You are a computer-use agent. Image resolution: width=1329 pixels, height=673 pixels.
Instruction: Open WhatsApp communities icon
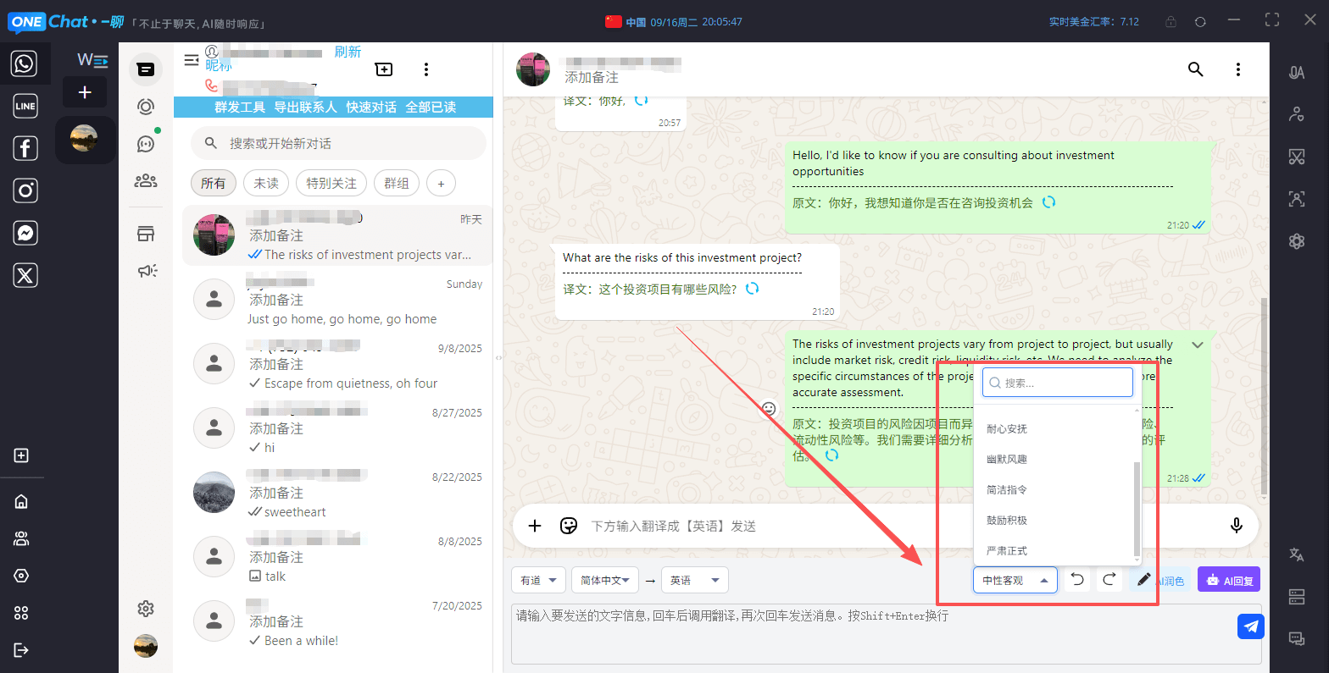(x=146, y=180)
